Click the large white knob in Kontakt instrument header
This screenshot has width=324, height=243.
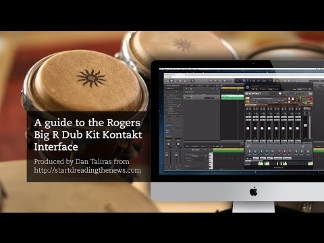(293, 99)
